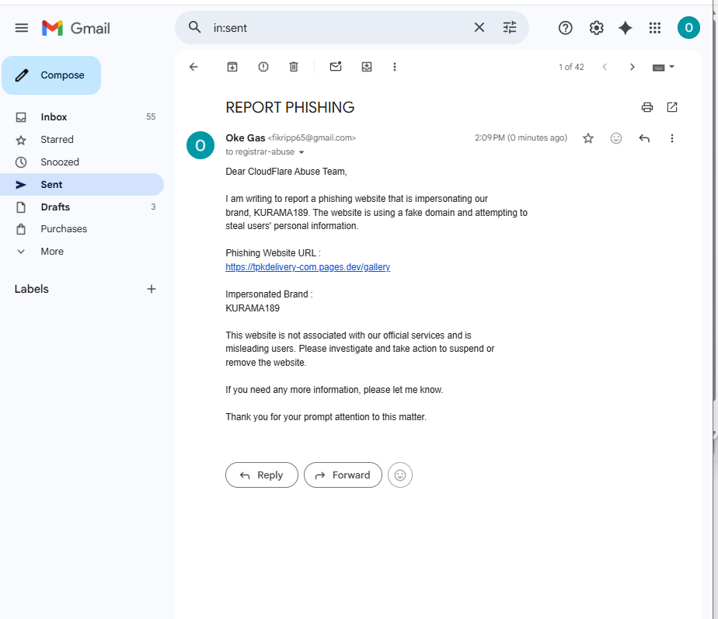
Task: Click the search magnifier icon
Action: (x=194, y=27)
